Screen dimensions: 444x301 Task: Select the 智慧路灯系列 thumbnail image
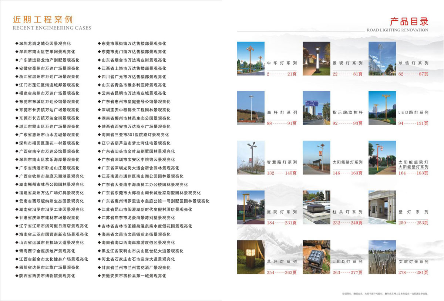(250, 158)
